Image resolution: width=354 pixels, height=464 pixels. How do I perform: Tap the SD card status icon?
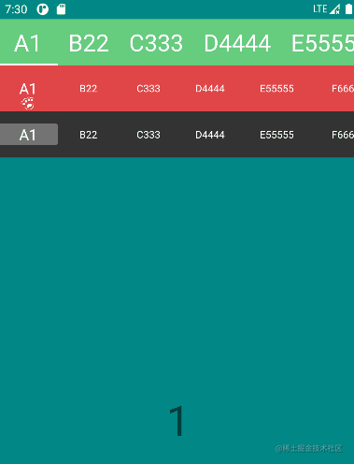pos(61,9)
